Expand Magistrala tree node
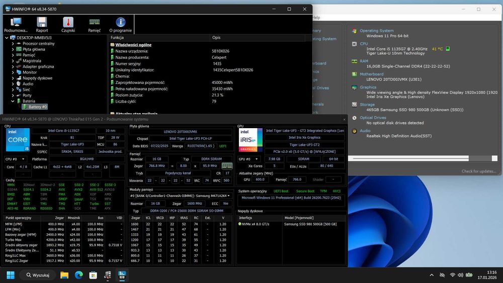The width and height of the screenshot is (503, 283). coord(13,61)
